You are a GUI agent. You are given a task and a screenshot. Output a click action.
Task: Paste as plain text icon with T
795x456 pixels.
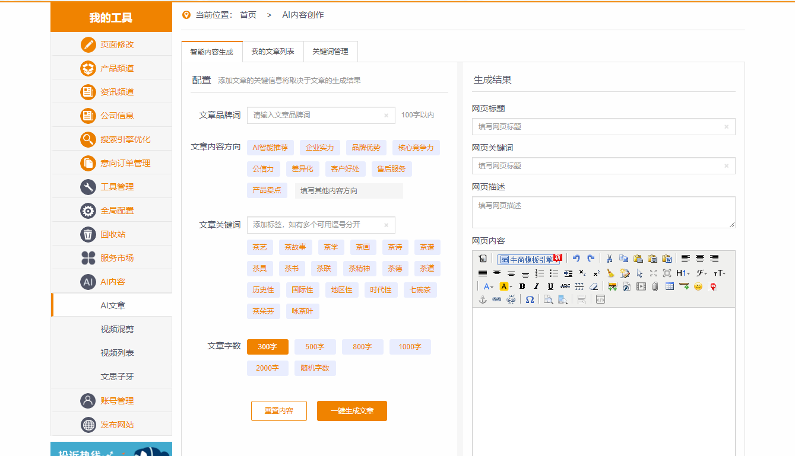(653, 259)
